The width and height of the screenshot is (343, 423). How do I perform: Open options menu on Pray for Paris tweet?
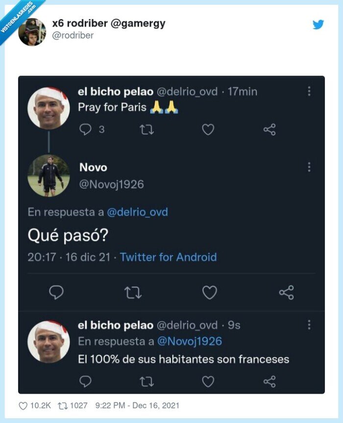coord(309,91)
